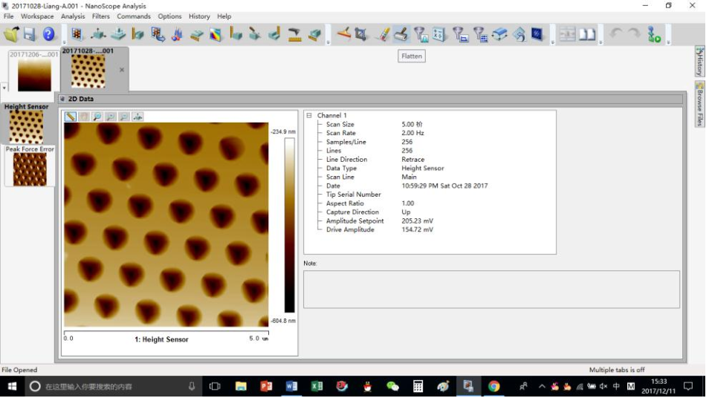Open the Analysis menu
This screenshot has width=709, height=398.
[x=73, y=16]
